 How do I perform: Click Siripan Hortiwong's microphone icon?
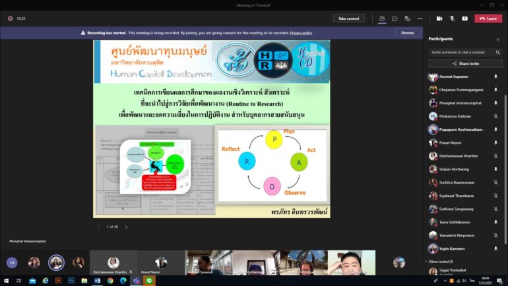(495, 169)
